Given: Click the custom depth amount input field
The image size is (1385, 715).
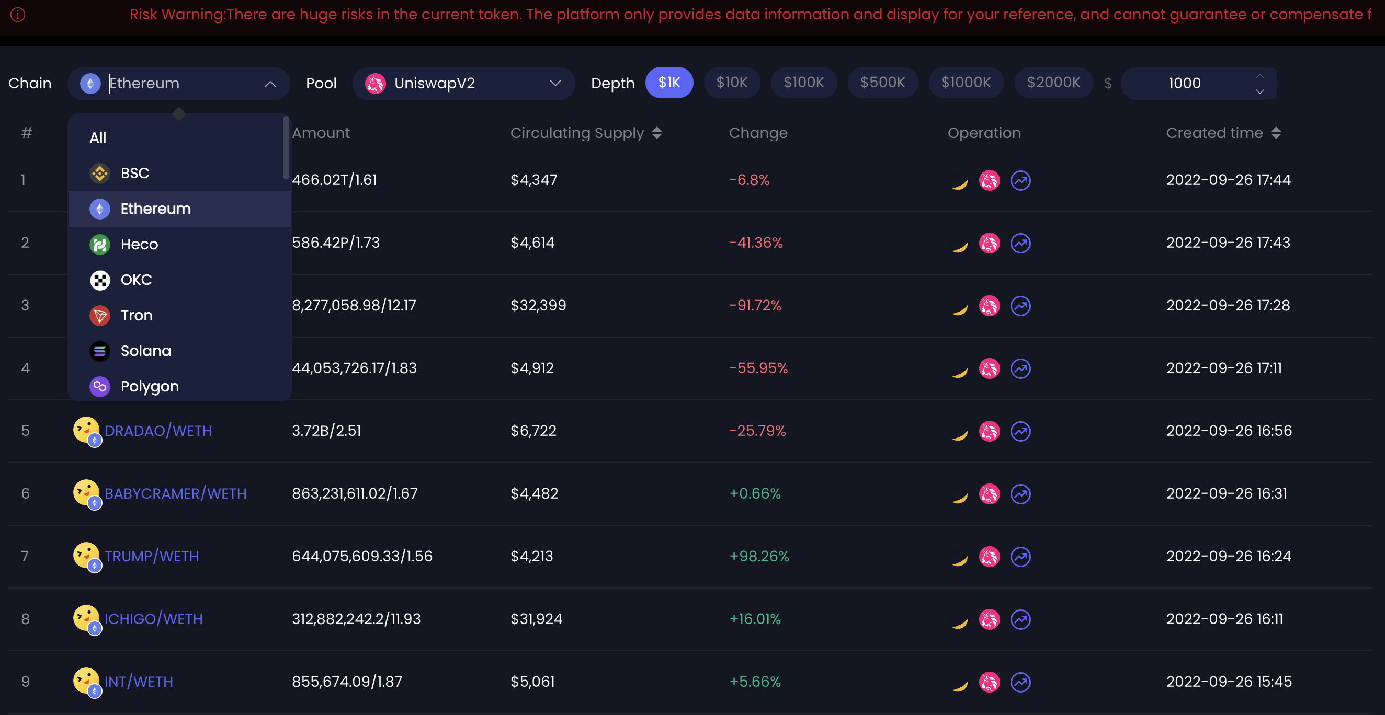Looking at the screenshot, I should [x=1185, y=83].
